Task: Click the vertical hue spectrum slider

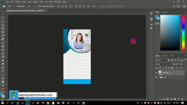Action: tap(183, 33)
